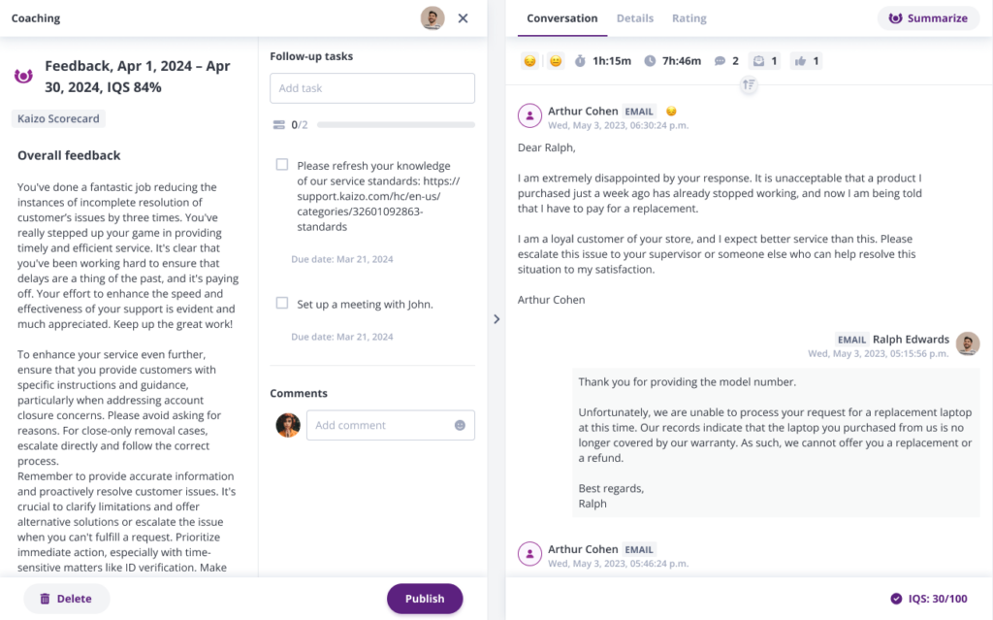This screenshot has width=993, height=620.
Task: Check the refresh service standards task
Action: [x=282, y=165]
